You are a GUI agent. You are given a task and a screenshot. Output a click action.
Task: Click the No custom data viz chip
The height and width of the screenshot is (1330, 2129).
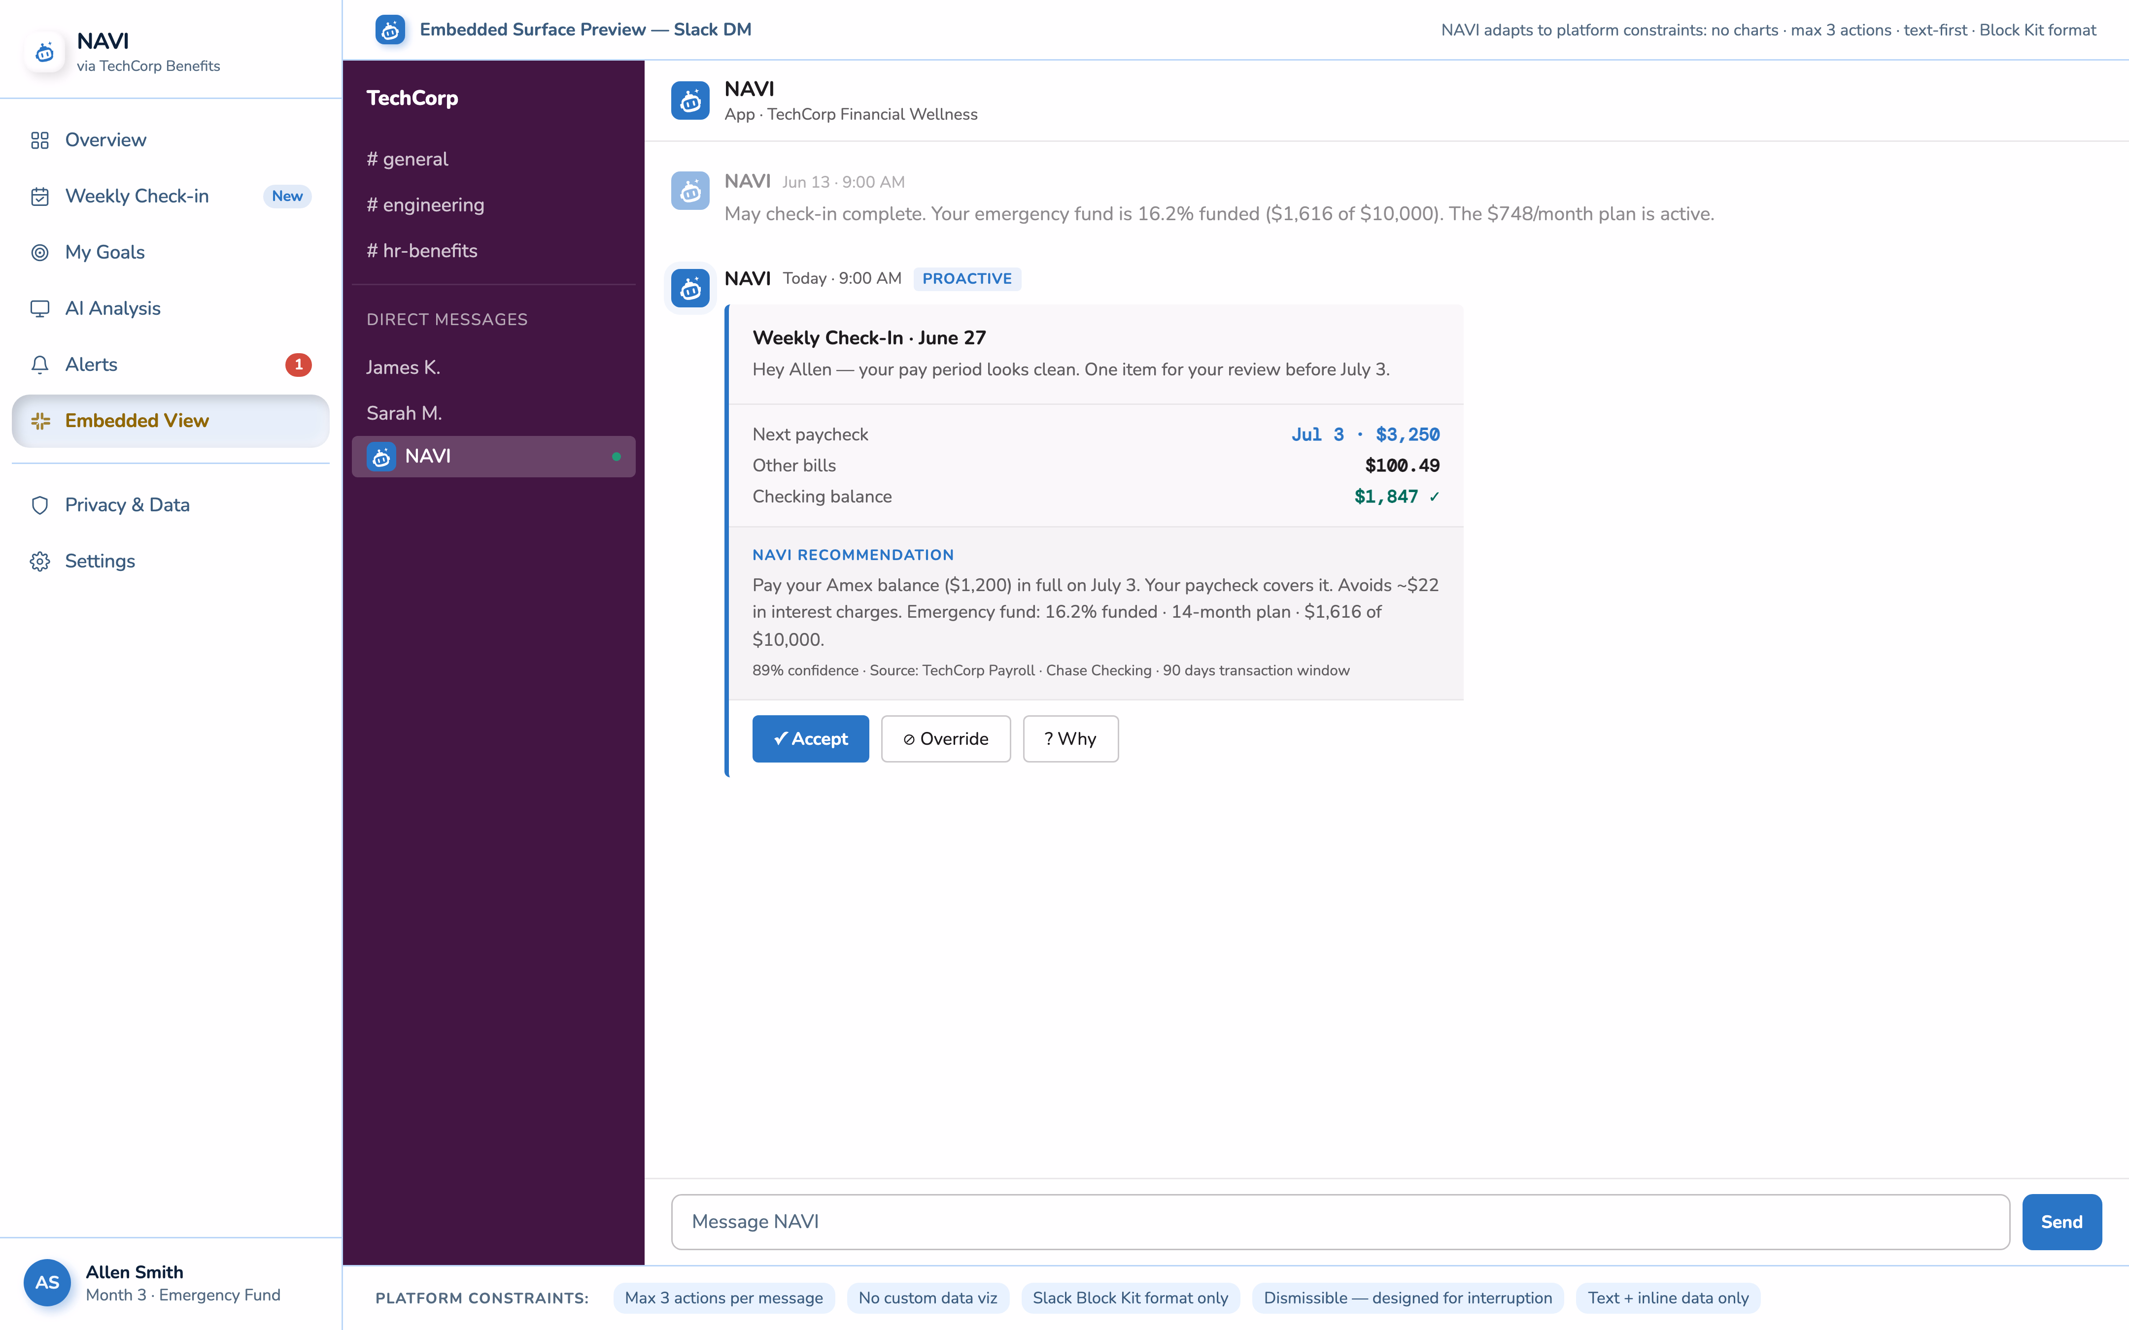(927, 1298)
